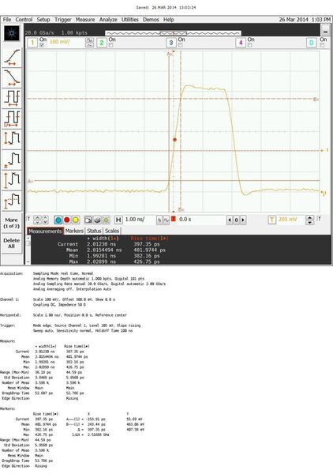Image resolution: width=333 pixels, height=474 pixels.
Task: Click the 0.0 s horizontal position field
Action: coord(200,219)
